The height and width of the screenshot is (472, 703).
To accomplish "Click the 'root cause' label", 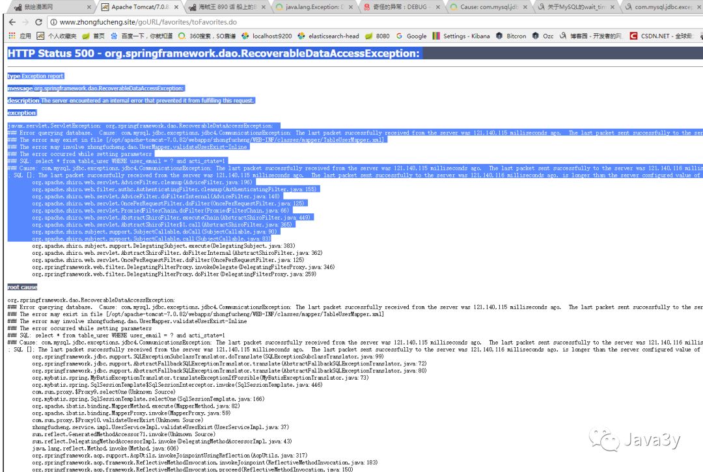I will point(22,287).
